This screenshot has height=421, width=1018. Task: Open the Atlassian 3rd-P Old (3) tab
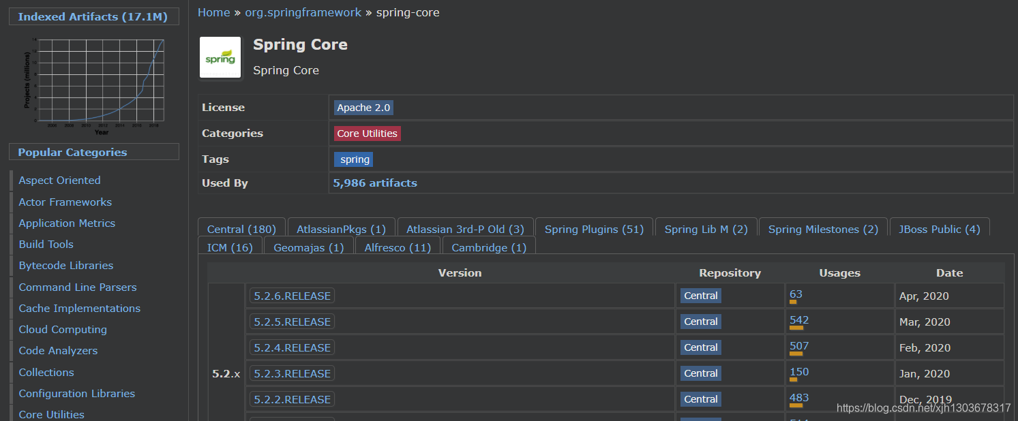pos(465,229)
